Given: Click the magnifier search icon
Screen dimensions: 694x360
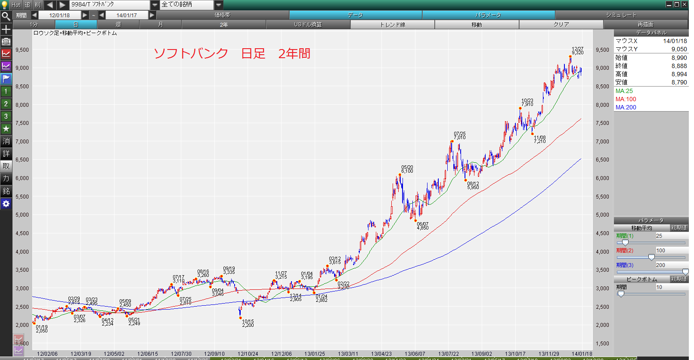Looking at the screenshot, I should (x=6, y=16).
